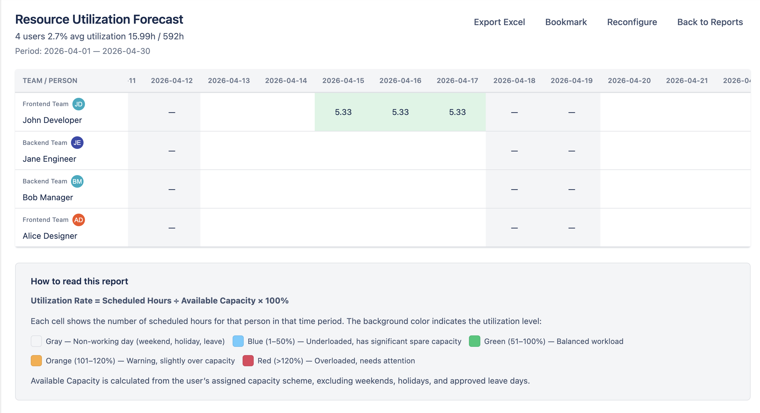
Task: Click the Alice Designer name
Action: coord(50,236)
